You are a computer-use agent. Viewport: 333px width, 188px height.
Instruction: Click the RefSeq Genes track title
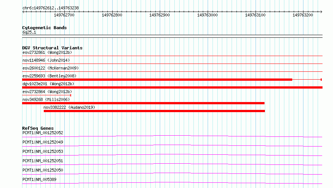tap(38, 128)
